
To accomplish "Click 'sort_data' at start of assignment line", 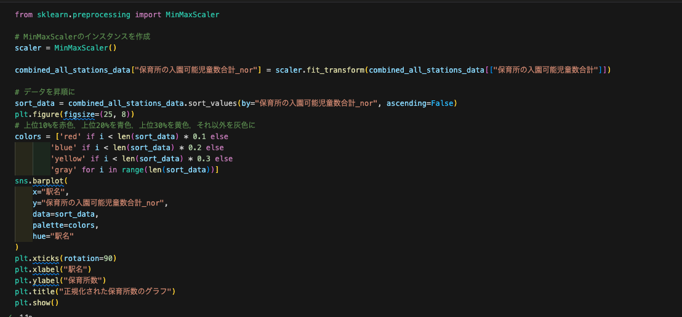I will [x=35, y=103].
